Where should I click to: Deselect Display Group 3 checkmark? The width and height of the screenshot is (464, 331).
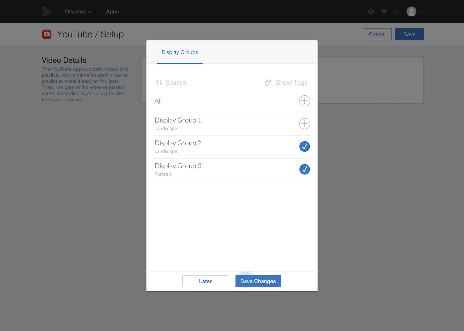304,169
